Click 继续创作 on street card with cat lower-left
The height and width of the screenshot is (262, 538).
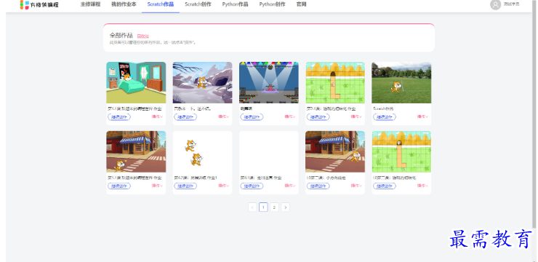[x=119, y=186]
